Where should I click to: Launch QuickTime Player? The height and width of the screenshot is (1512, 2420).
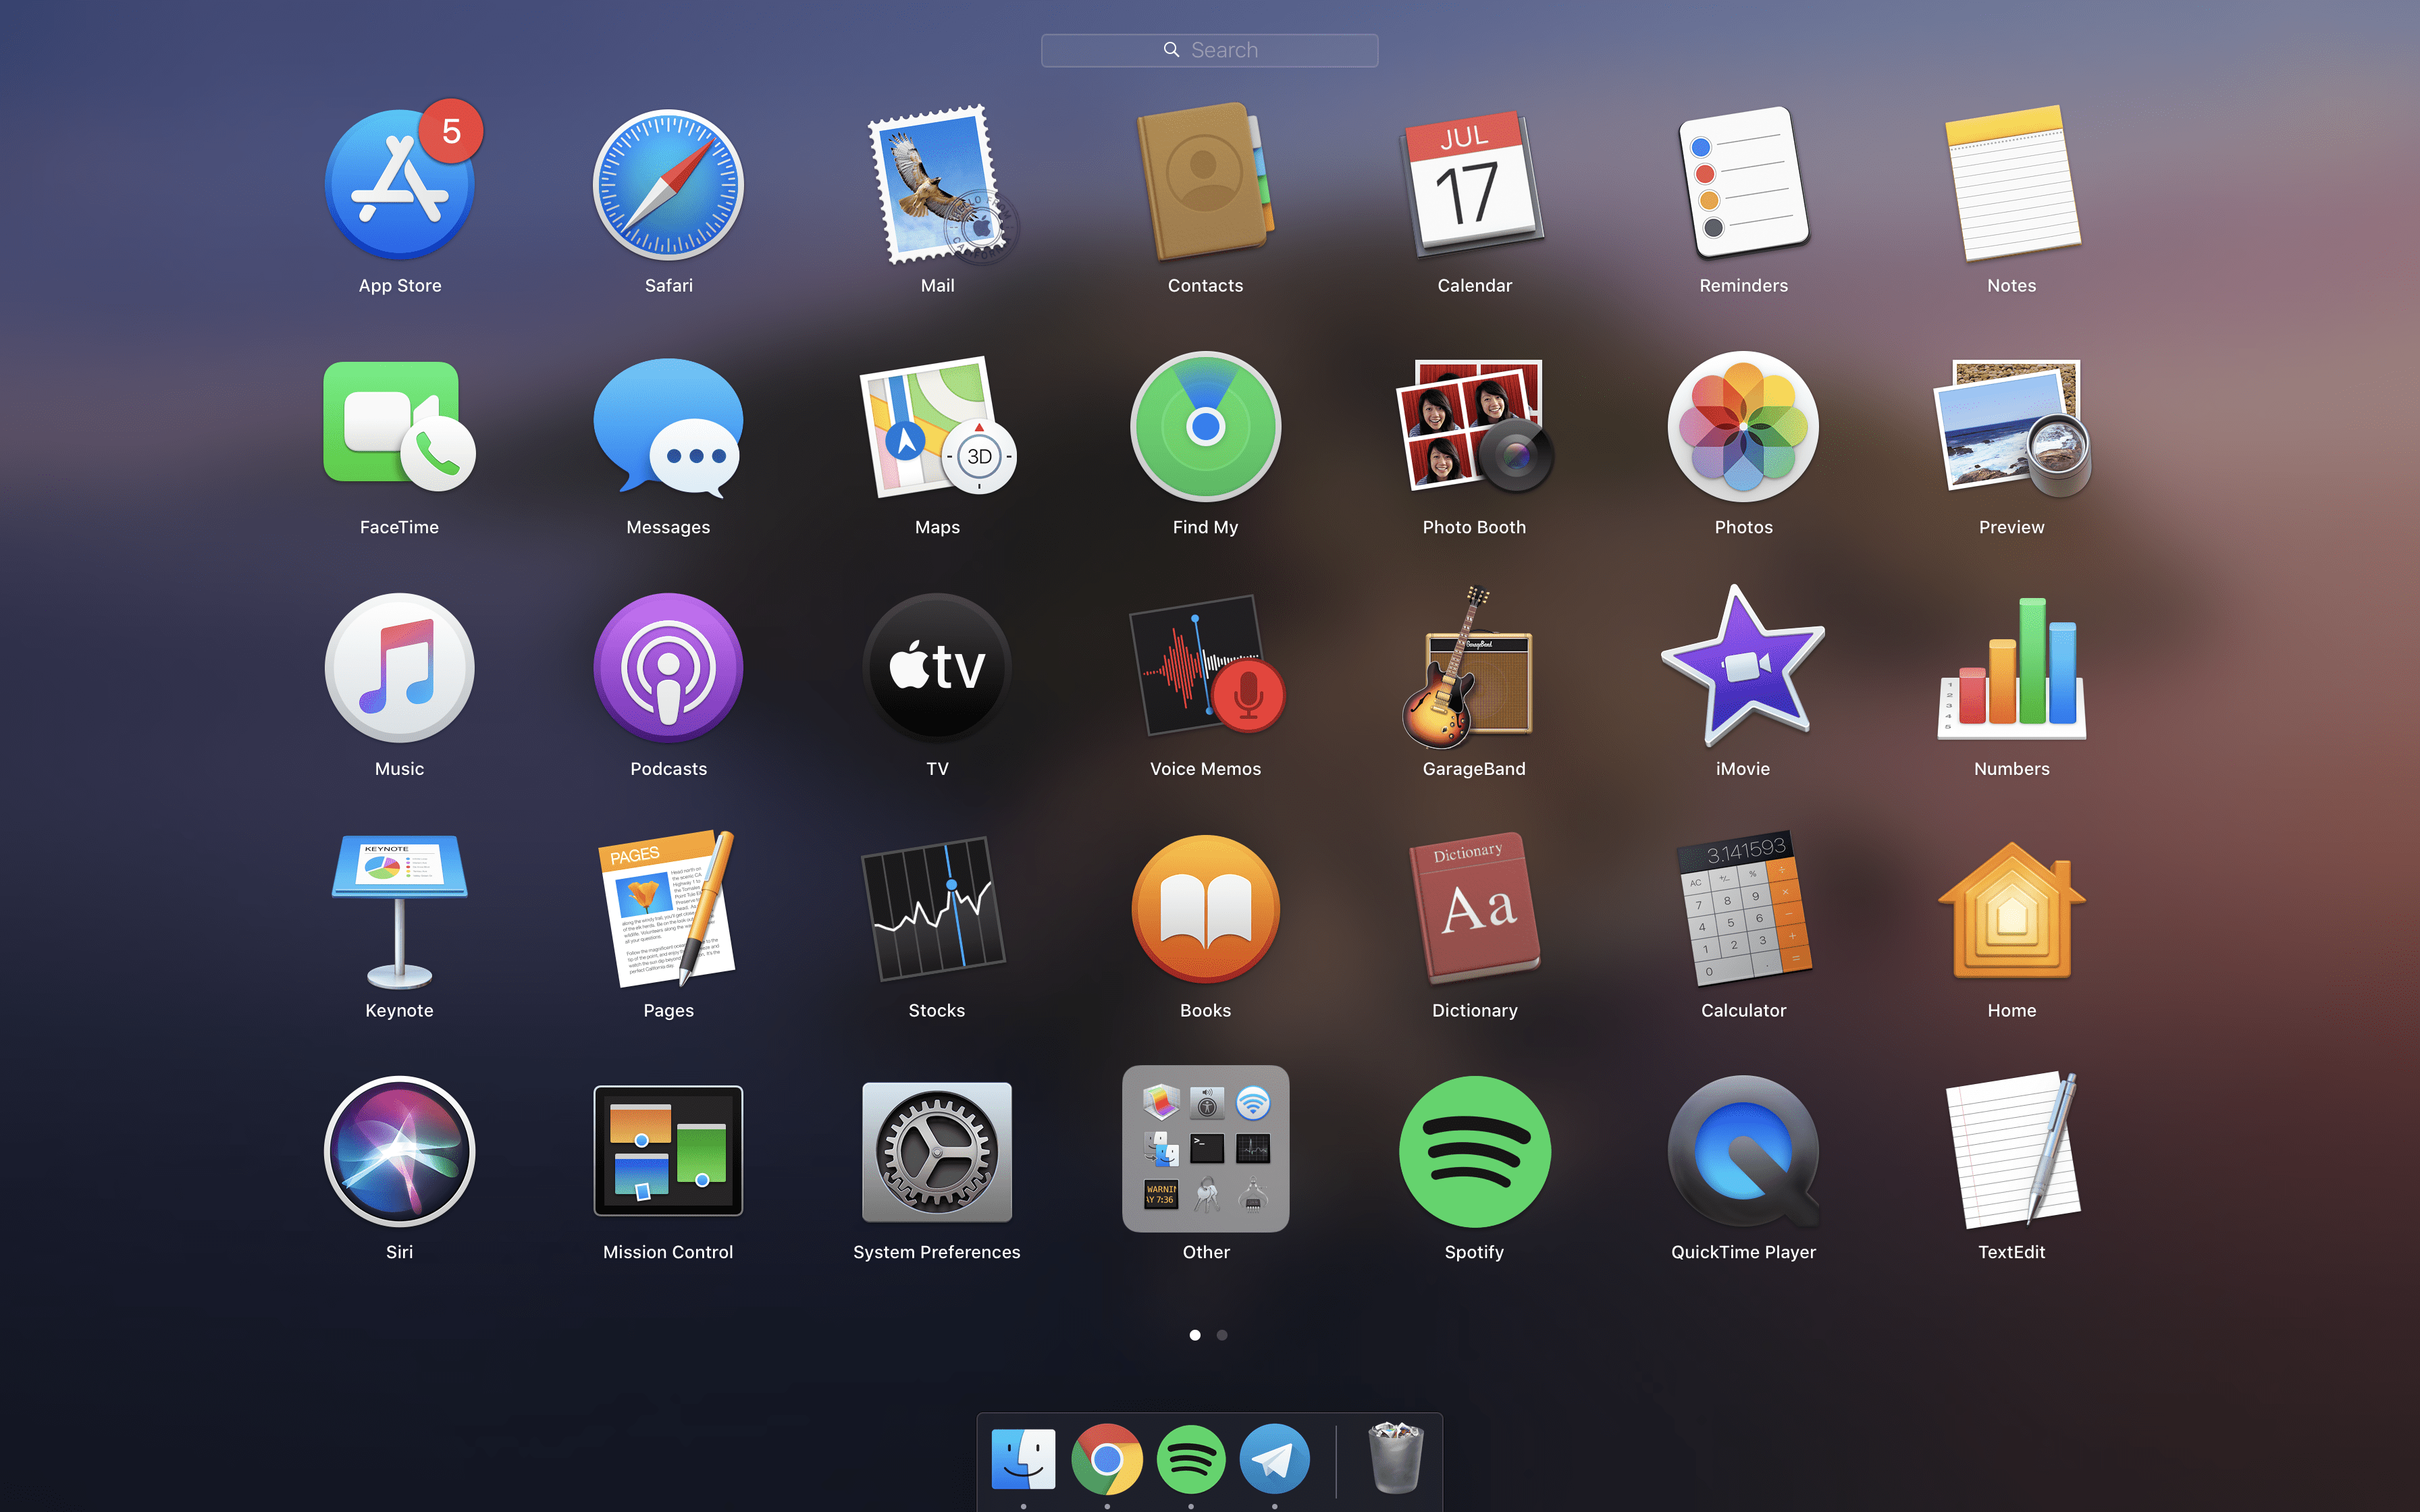tap(1743, 1151)
